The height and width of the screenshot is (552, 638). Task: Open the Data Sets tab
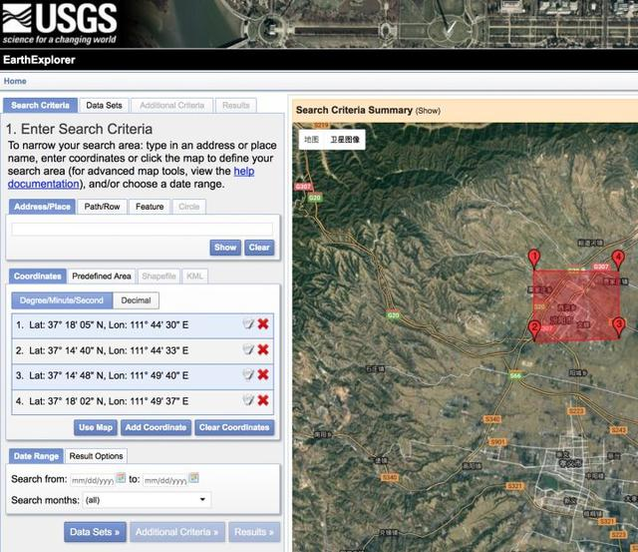(104, 106)
